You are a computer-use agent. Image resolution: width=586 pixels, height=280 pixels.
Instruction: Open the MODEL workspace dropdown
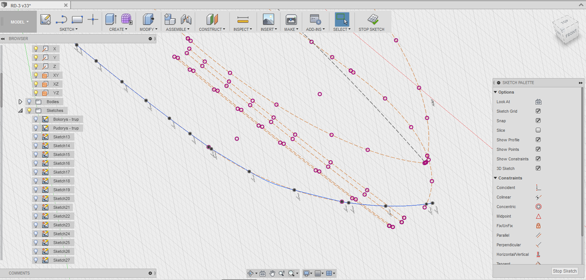(x=19, y=22)
